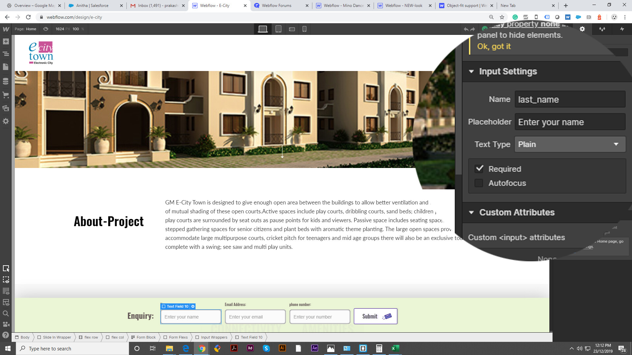This screenshot has height=355, width=632.
Task: Switch to tablet breakpoint view
Action: (x=278, y=29)
